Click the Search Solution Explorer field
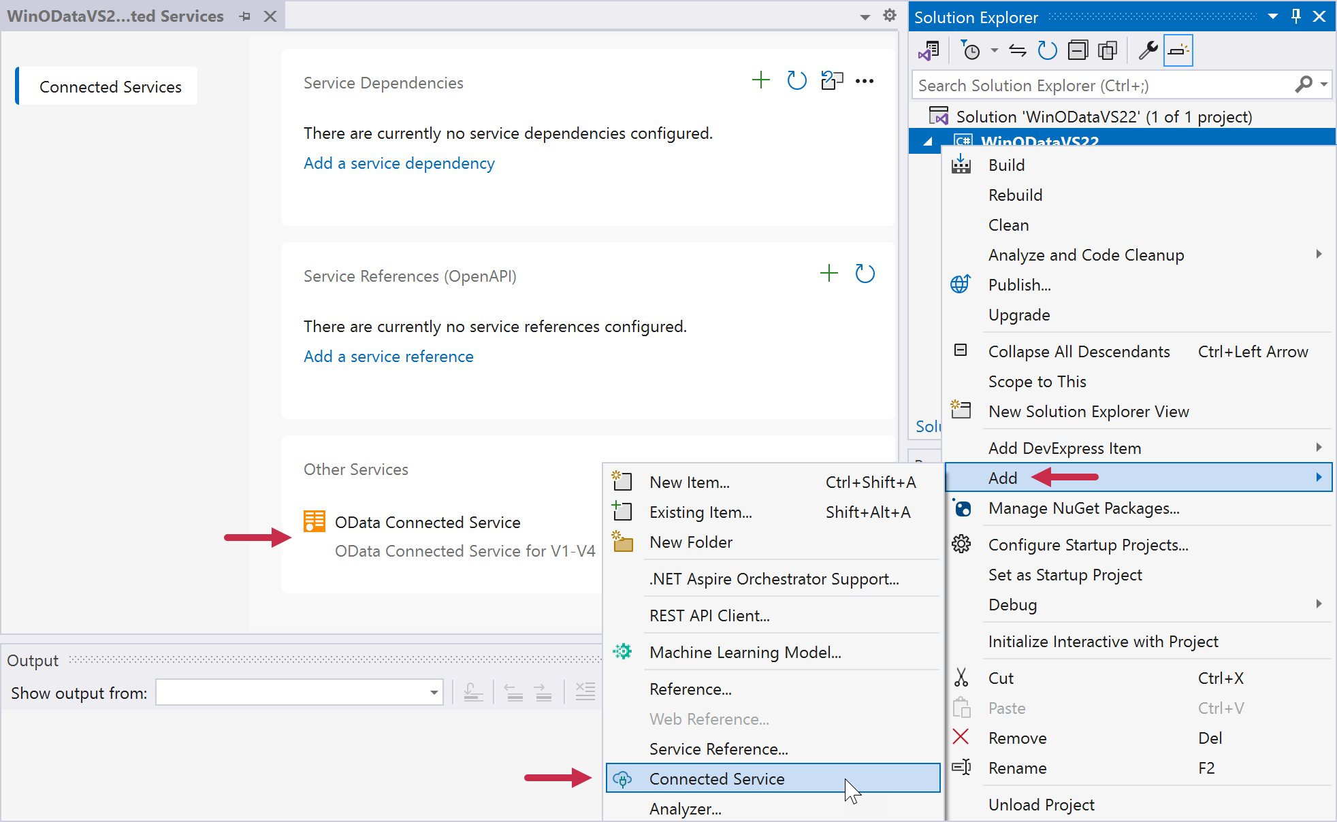 pyautogui.click(x=1103, y=85)
